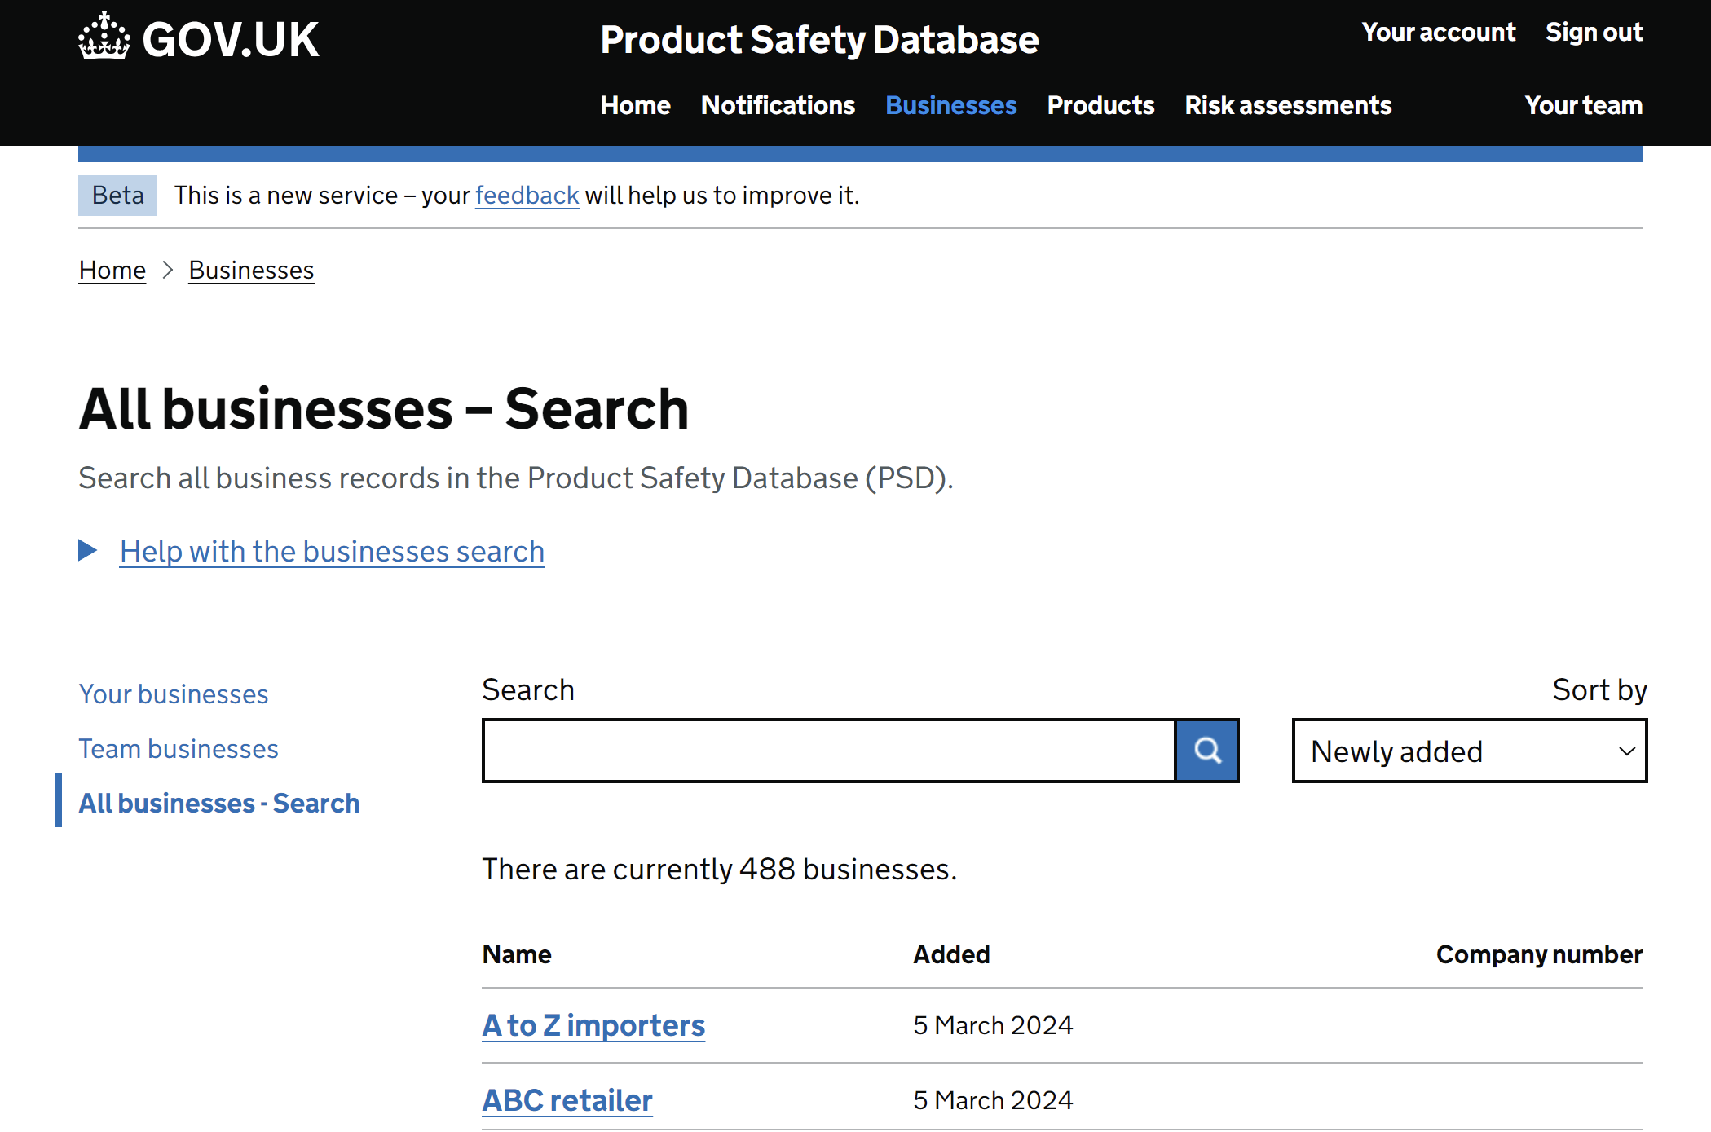Go to the Home breadcrumb

click(112, 270)
